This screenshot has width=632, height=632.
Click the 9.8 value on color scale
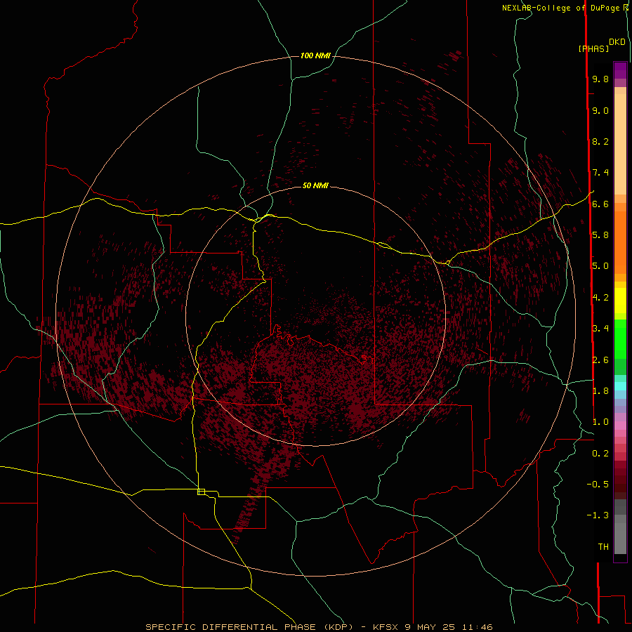pyautogui.click(x=600, y=79)
